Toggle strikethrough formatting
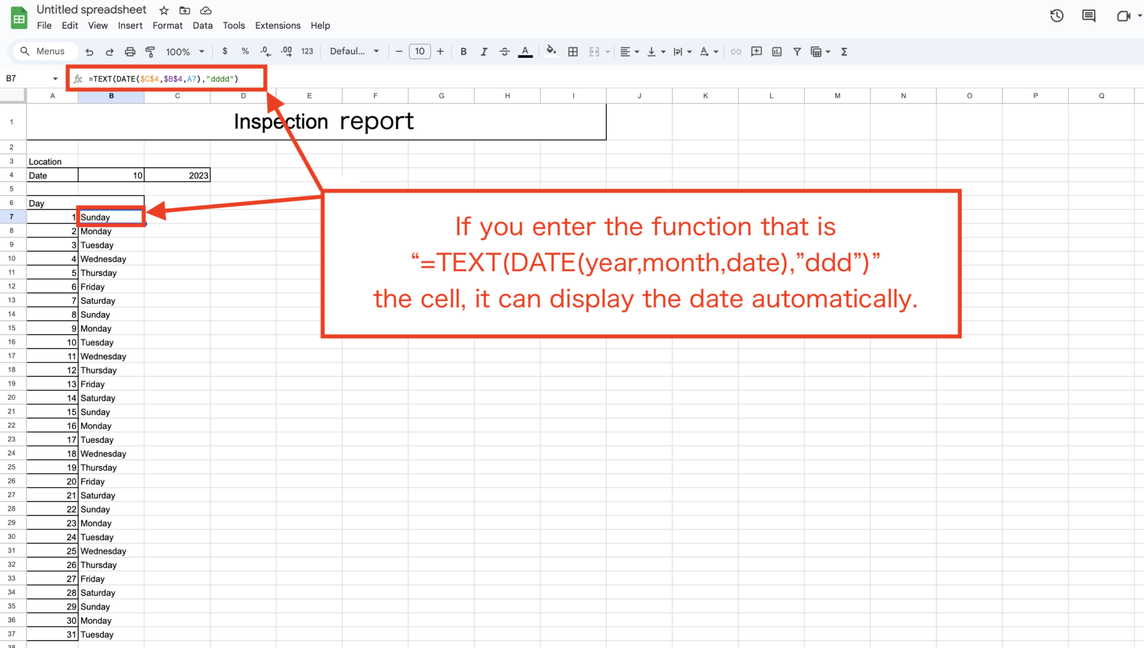This screenshot has height=648, width=1144. click(x=504, y=51)
